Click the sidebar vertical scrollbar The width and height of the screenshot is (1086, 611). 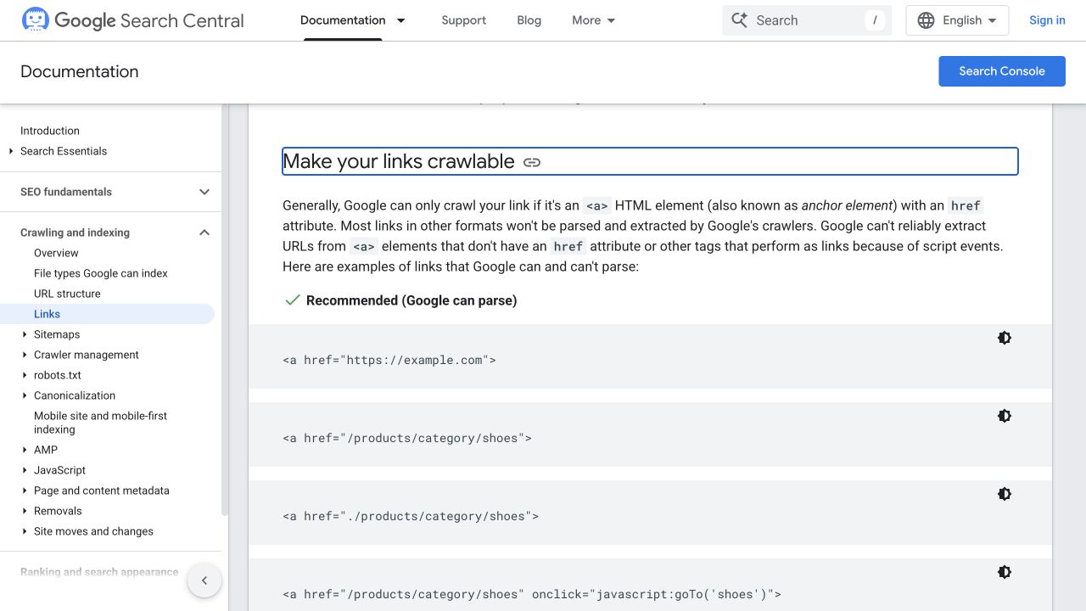[x=225, y=310]
